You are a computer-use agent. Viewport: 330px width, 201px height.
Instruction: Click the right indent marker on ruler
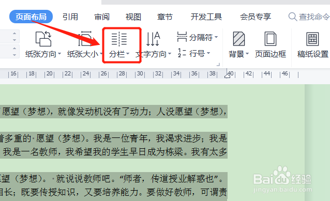point(227,75)
